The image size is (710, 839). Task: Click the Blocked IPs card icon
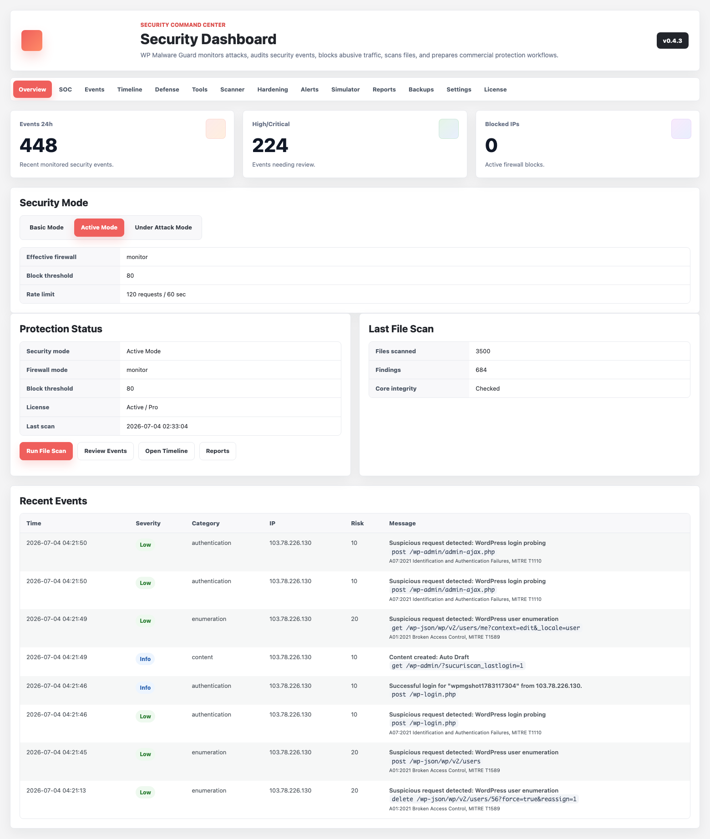coord(681,129)
